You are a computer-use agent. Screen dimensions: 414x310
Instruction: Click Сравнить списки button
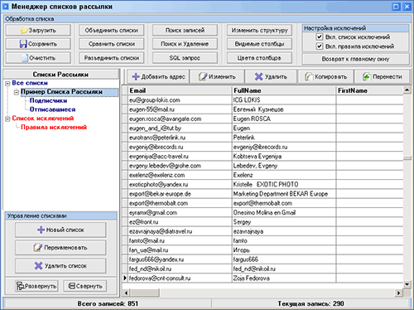[x=112, y=44]
